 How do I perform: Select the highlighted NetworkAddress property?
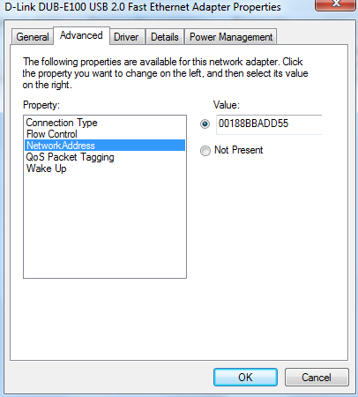coord(105,146)
